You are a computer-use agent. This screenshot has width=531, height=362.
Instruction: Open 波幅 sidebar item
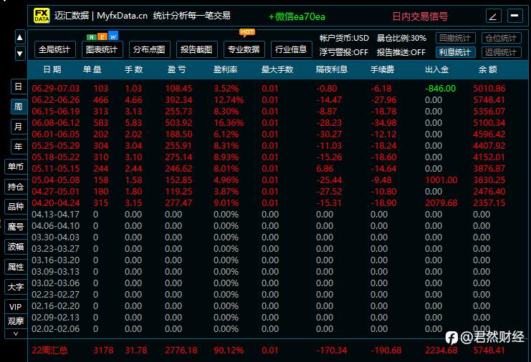(x=16, y=247)
